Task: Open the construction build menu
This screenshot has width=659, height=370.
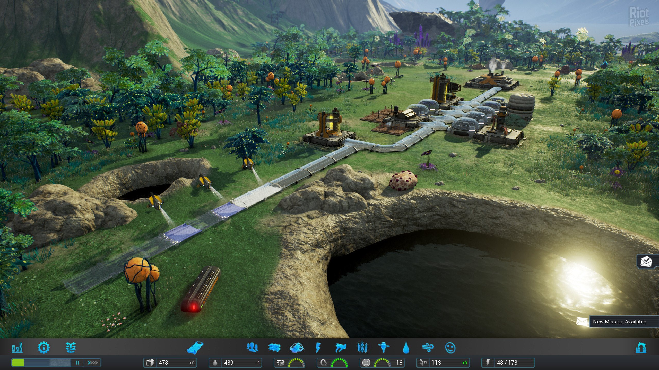Action: [x=196, y=348]
